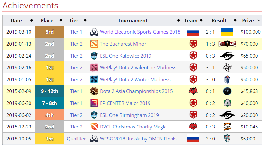262x145 pixels.
Task: Click Alliance logo in EPICENTER Major row
Action: pyautogui.click(x=227, y=103)
